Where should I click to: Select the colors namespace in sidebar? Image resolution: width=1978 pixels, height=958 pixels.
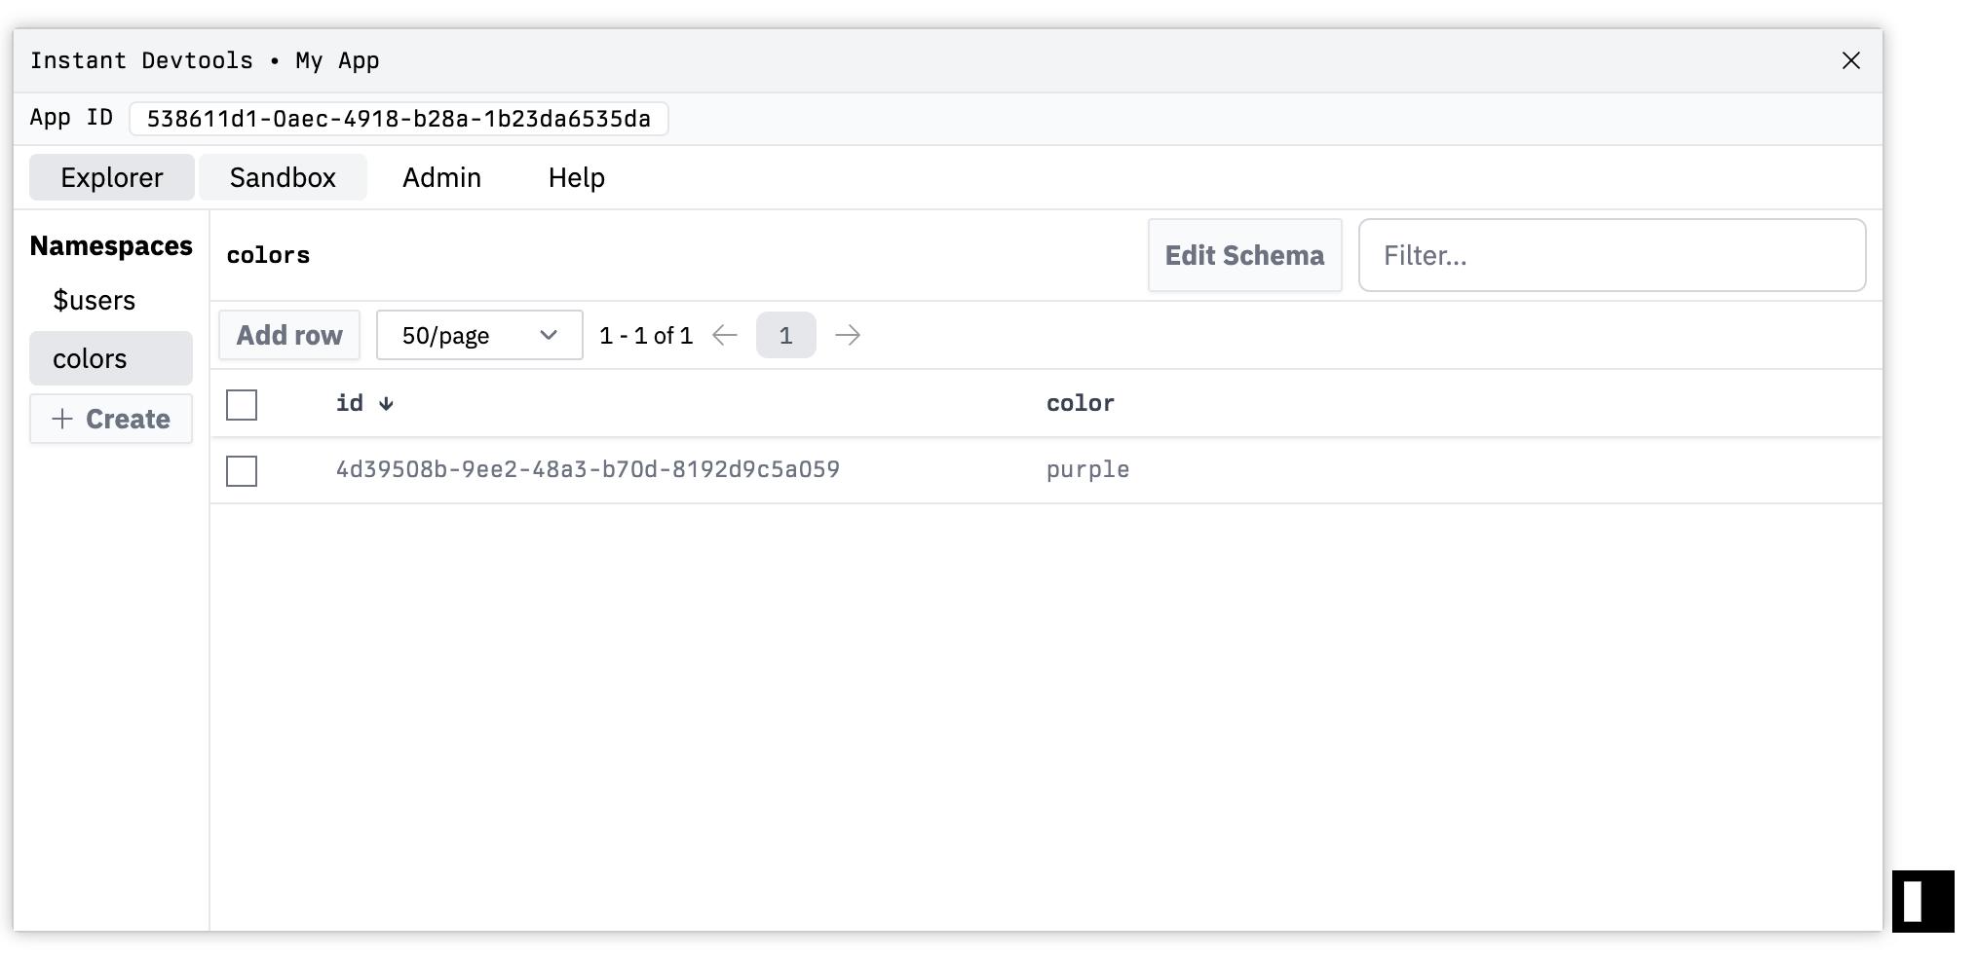click(91, 359)
